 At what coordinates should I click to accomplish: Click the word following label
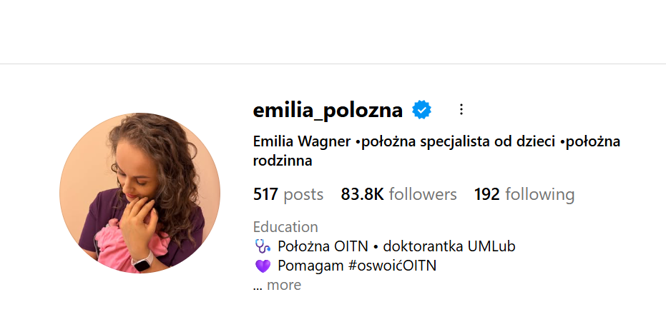coord(540,195)
